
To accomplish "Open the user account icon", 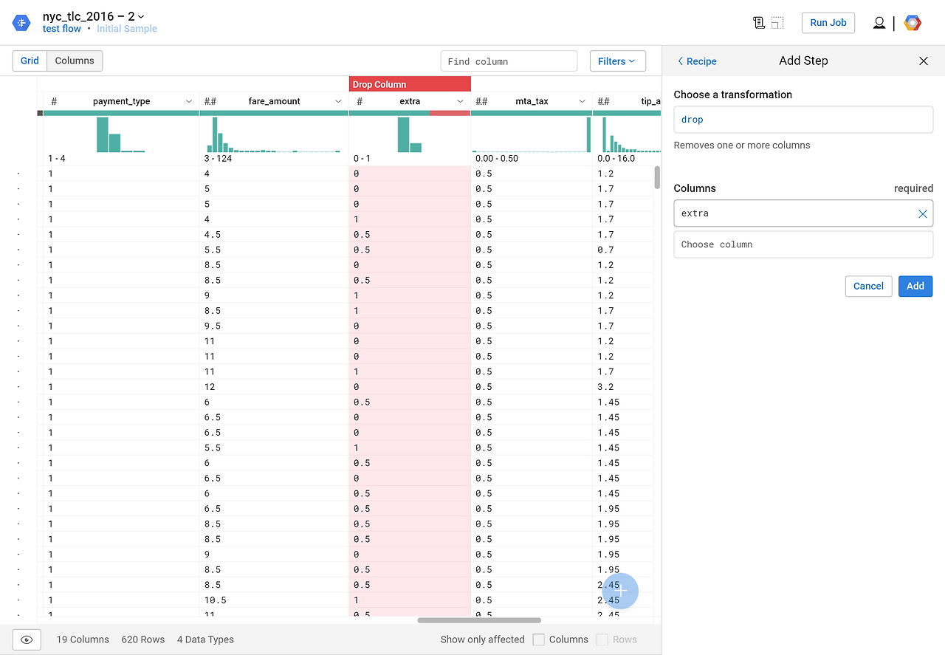I will [x=879, y=23].
